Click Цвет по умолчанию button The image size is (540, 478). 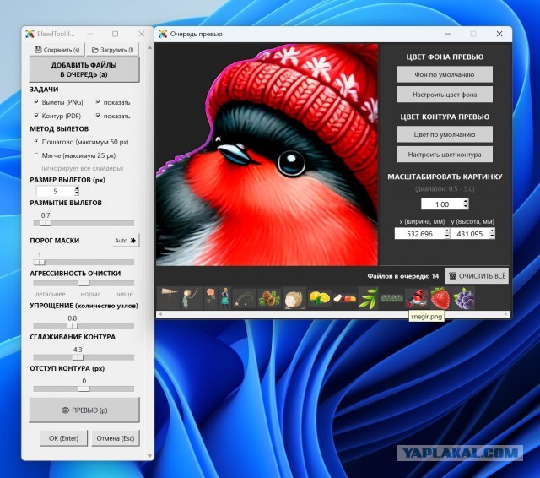[x=445, y=134]
